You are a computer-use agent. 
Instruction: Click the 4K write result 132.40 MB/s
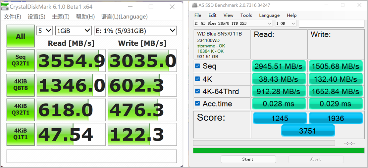(336, 79)
